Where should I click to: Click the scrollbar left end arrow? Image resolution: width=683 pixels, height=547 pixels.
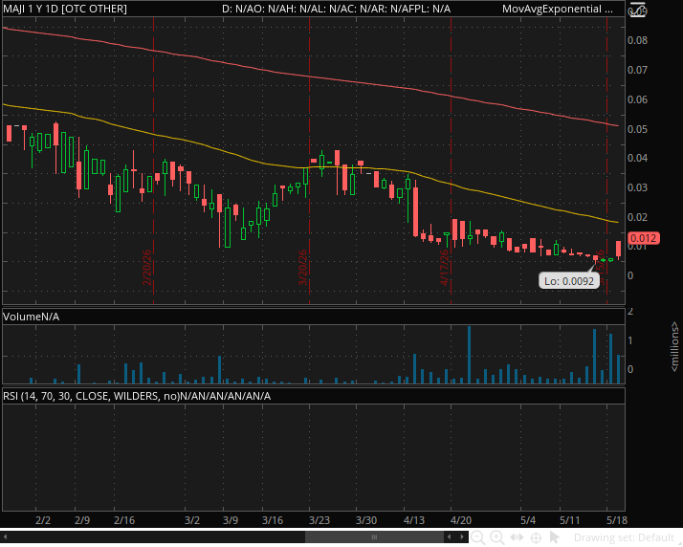coord(5,536)
